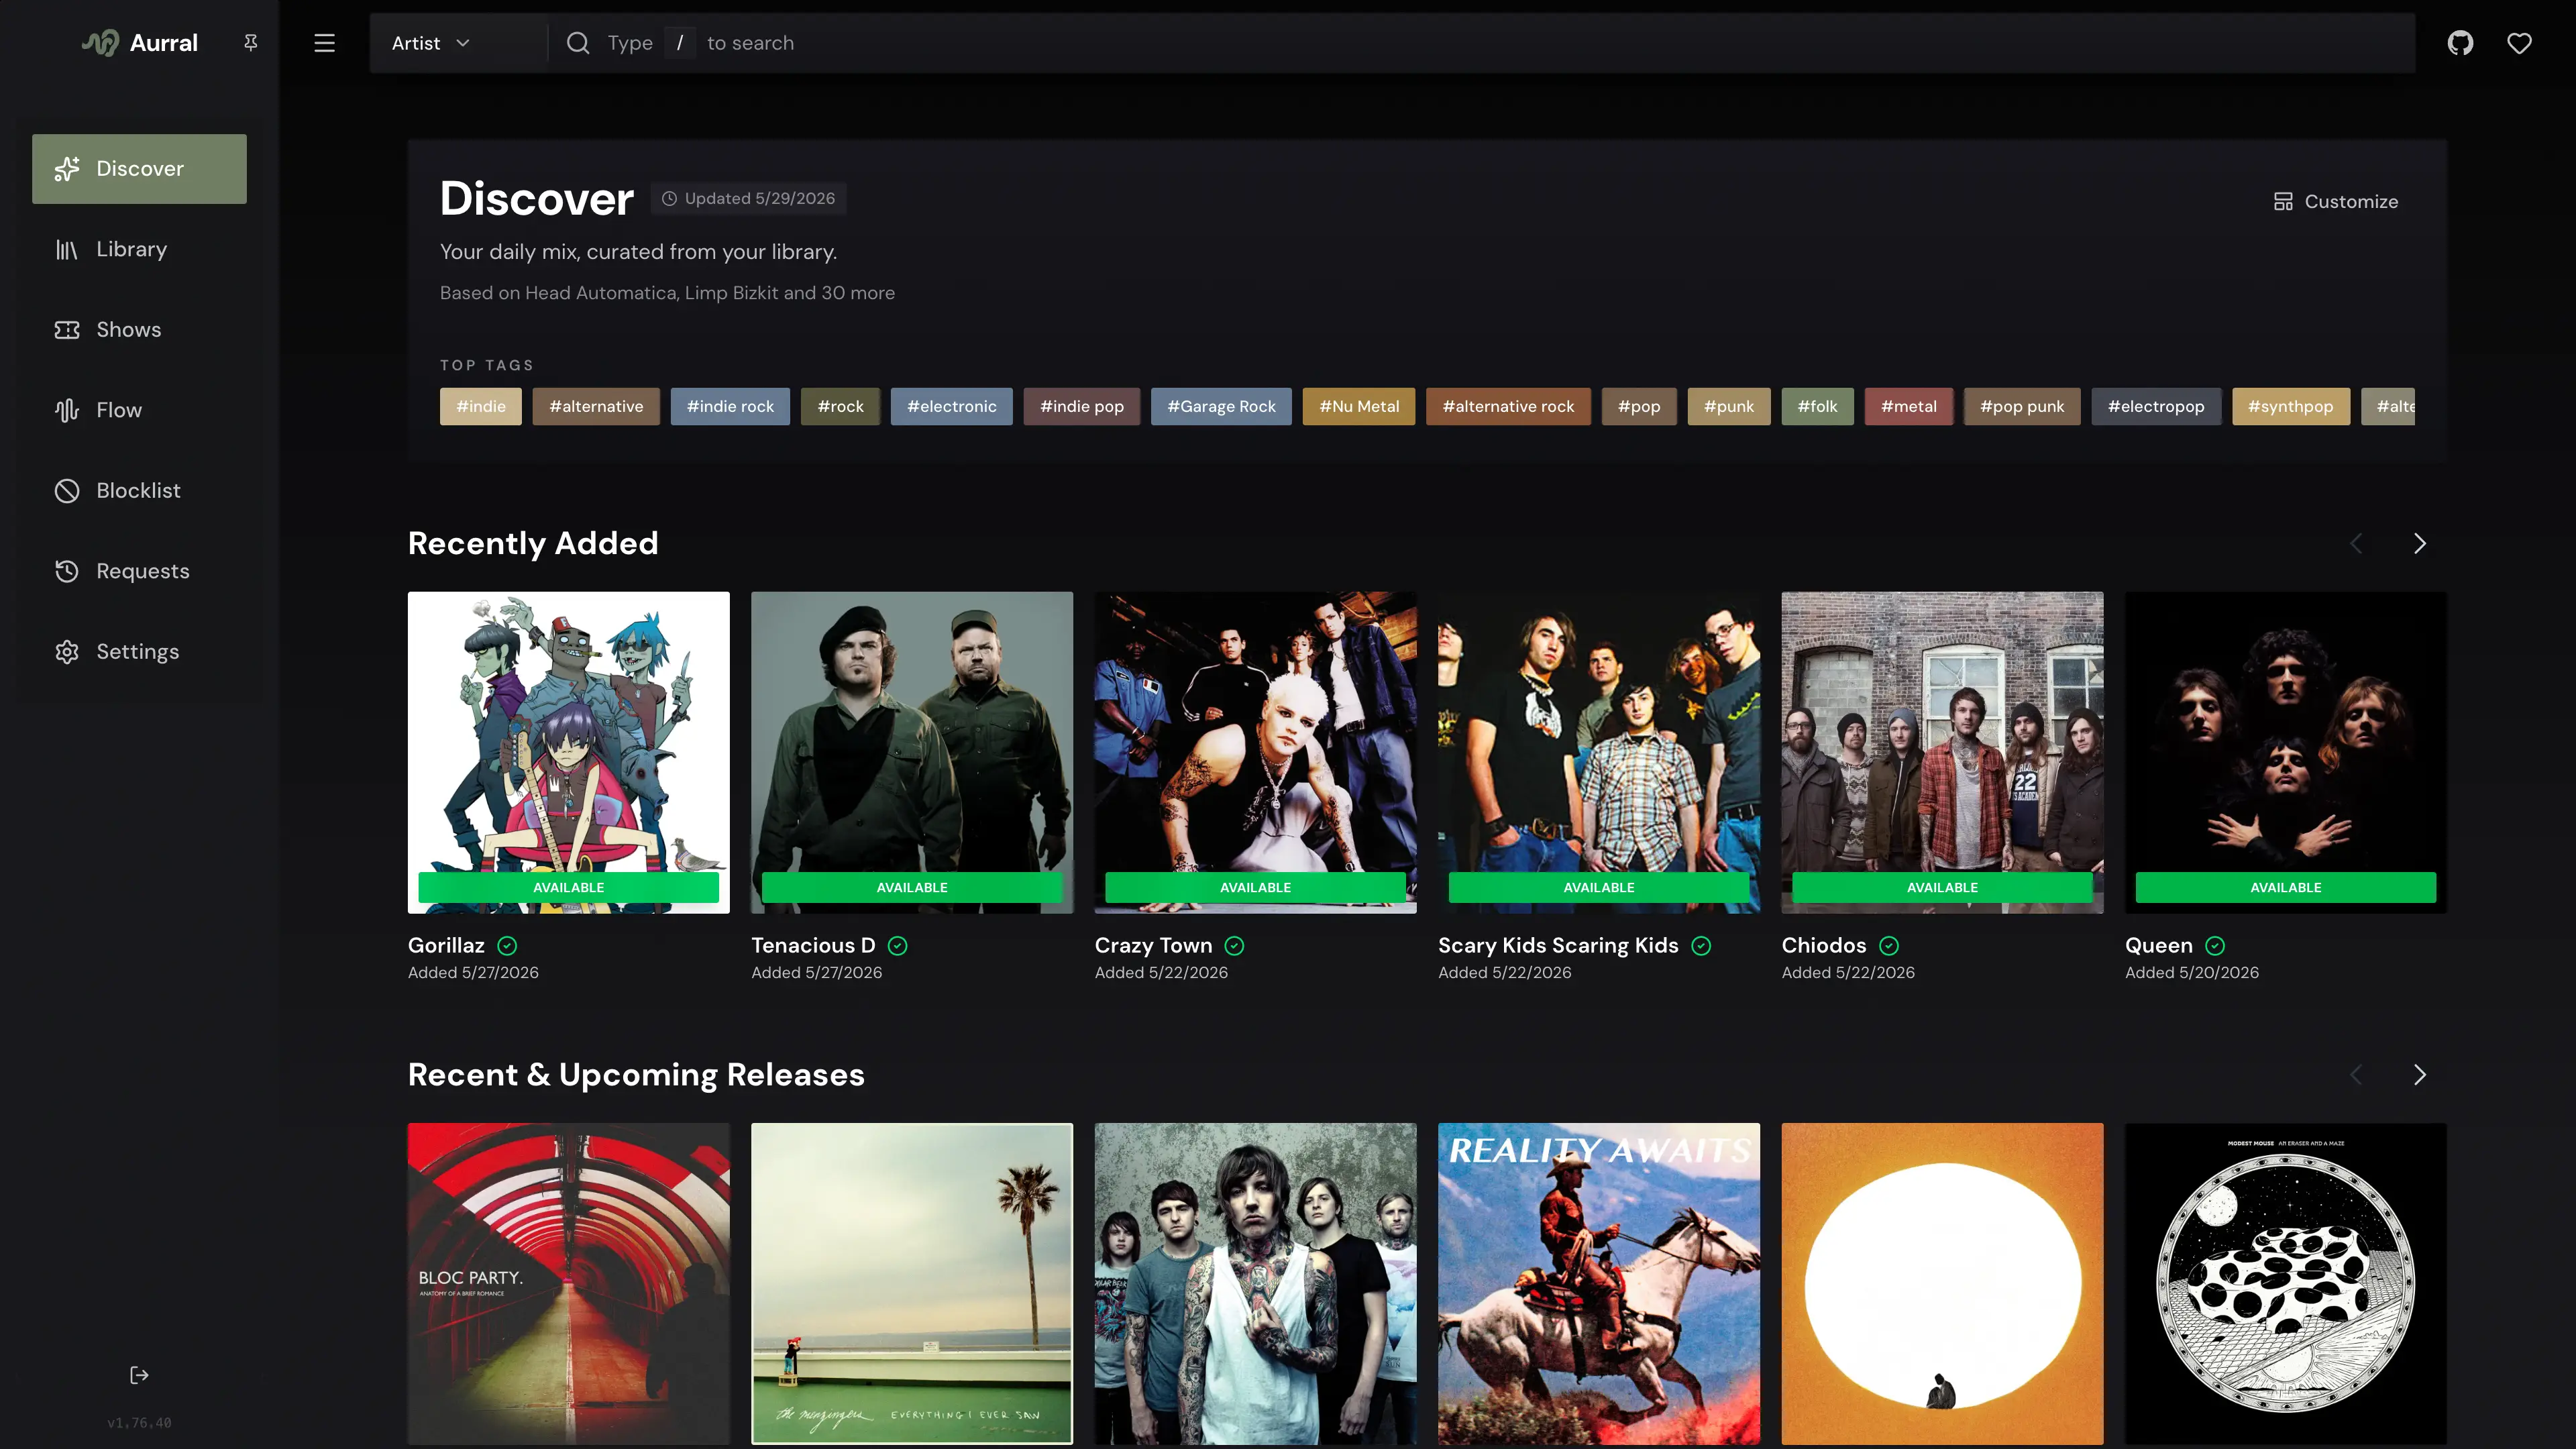The width and height of the screenshot is (2576, 1449).
Task: Click the Updated 5/29/2026 badge
Action: tap(749, 198)
